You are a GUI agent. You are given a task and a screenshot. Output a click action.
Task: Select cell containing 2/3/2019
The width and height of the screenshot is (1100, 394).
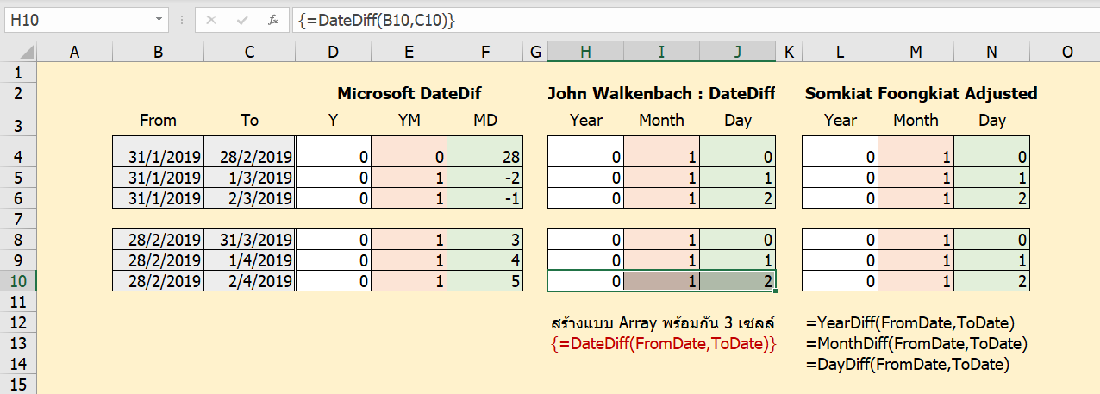pyautogui.click(x=249, y=197)
